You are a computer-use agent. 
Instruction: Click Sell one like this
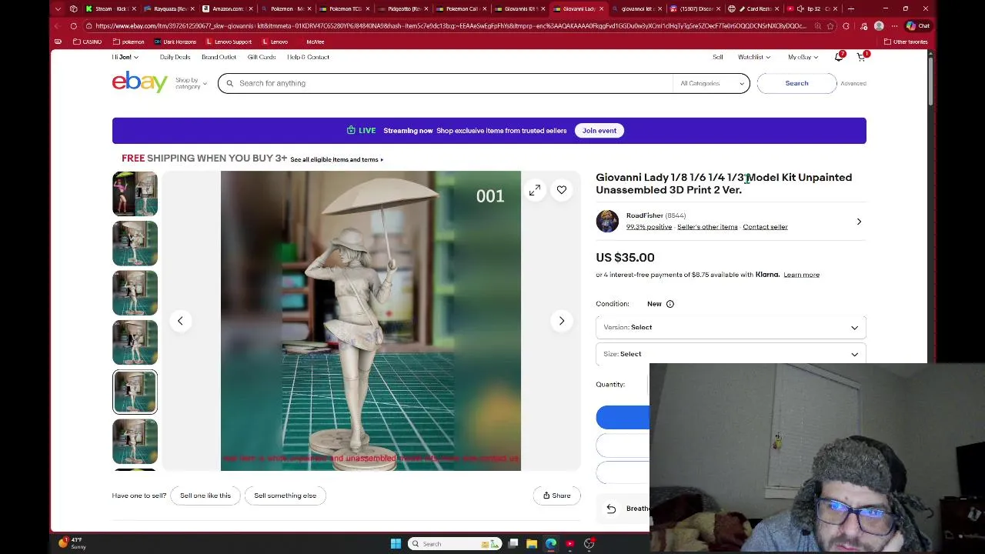pyautogui.click(x=205, y=496)
